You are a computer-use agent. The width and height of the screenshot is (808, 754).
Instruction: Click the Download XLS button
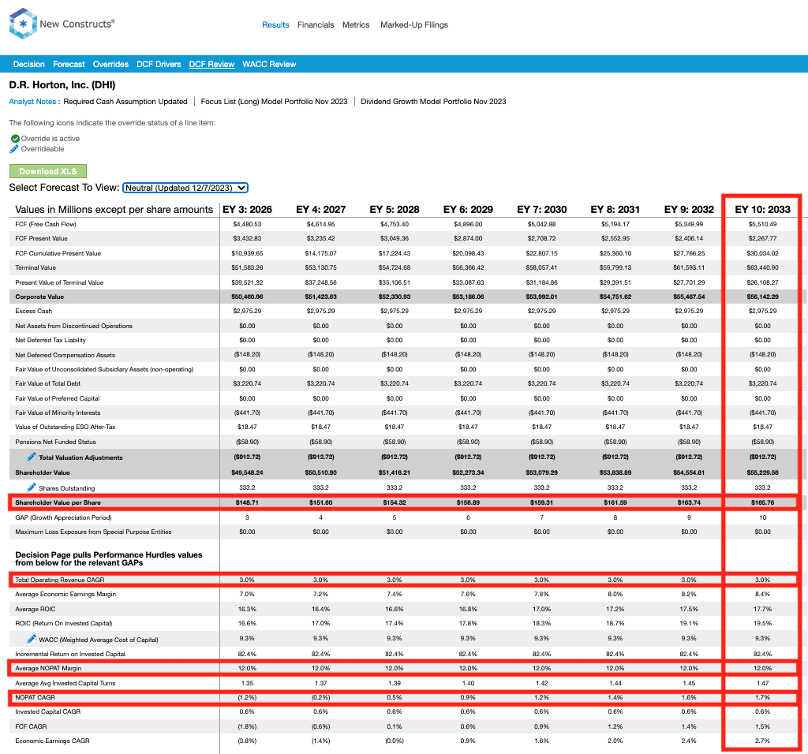(48, 171)
